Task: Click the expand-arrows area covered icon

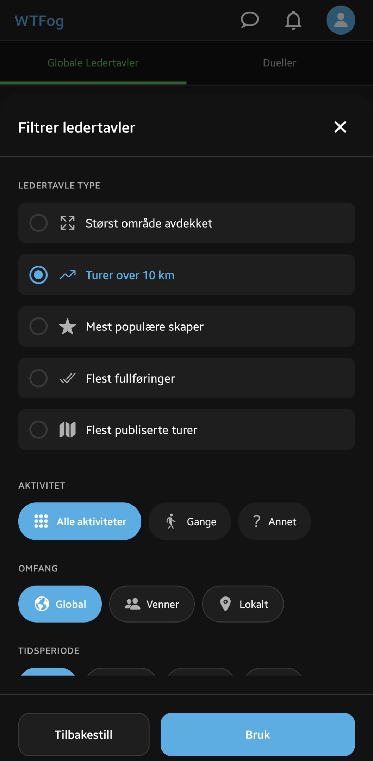Action: (x=67, y=223)
